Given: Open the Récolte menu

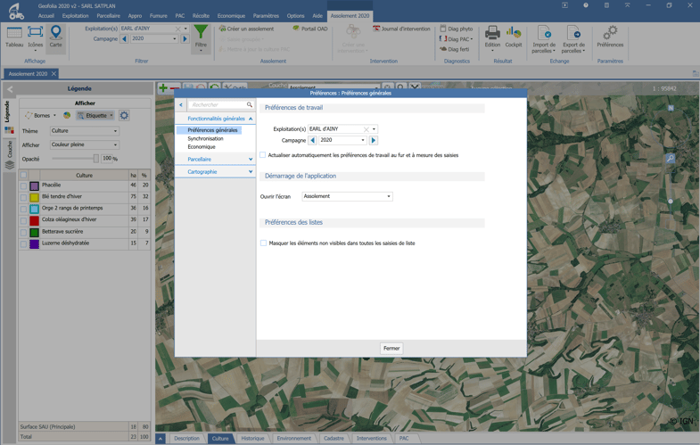Looking at the screenshot, I should coord(201,16).
